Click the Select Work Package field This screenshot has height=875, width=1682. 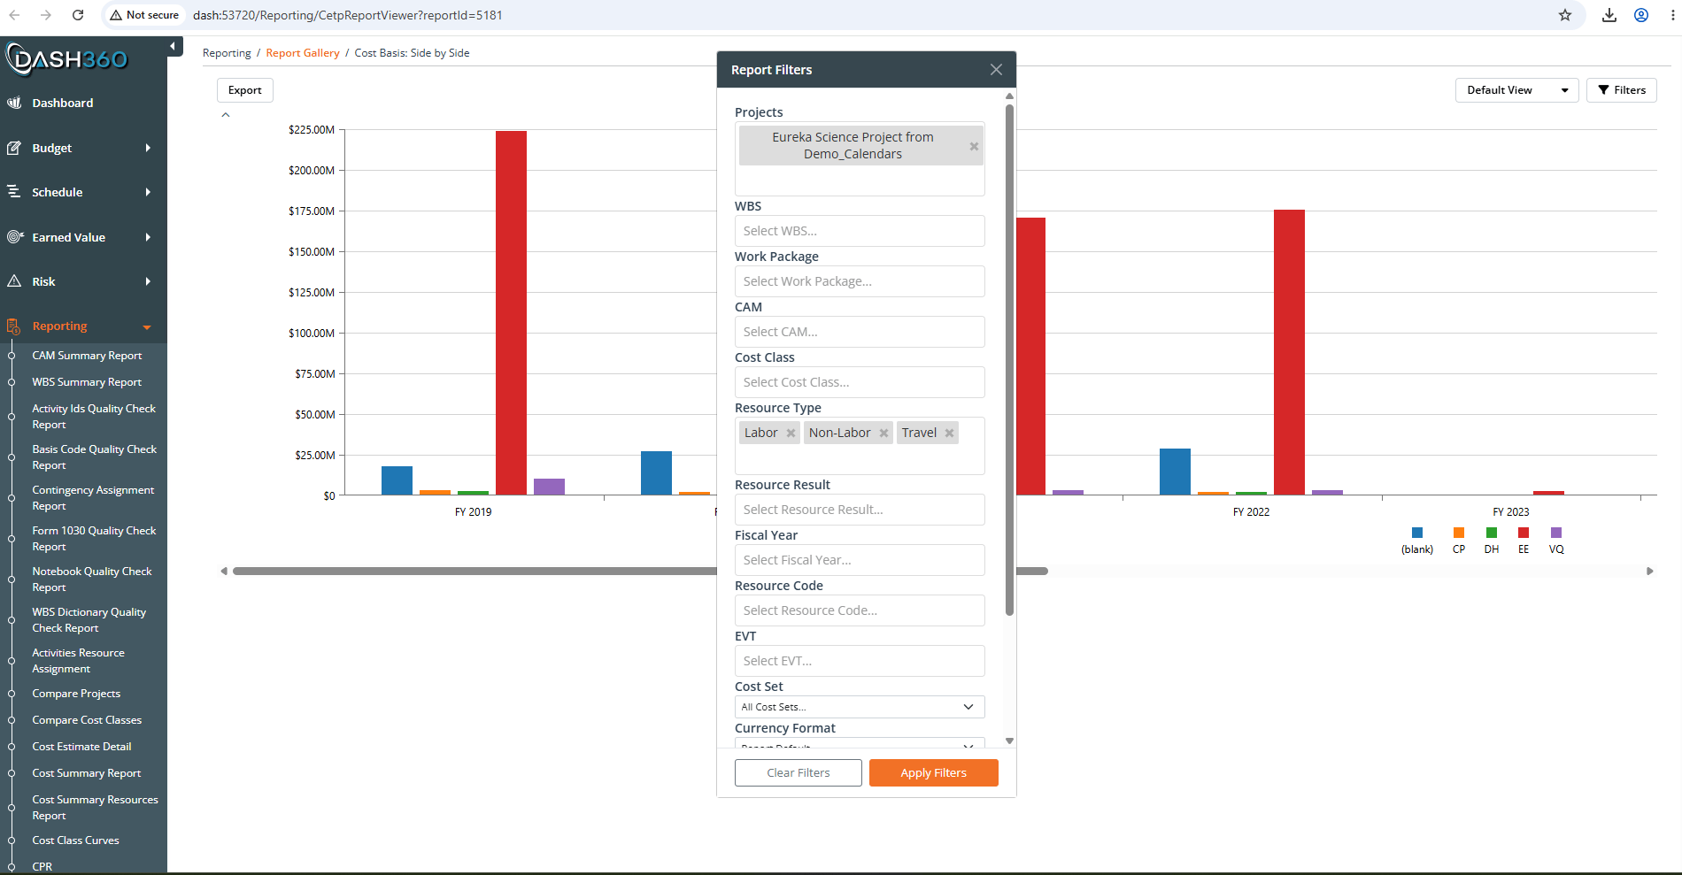[x=860, y=281]
